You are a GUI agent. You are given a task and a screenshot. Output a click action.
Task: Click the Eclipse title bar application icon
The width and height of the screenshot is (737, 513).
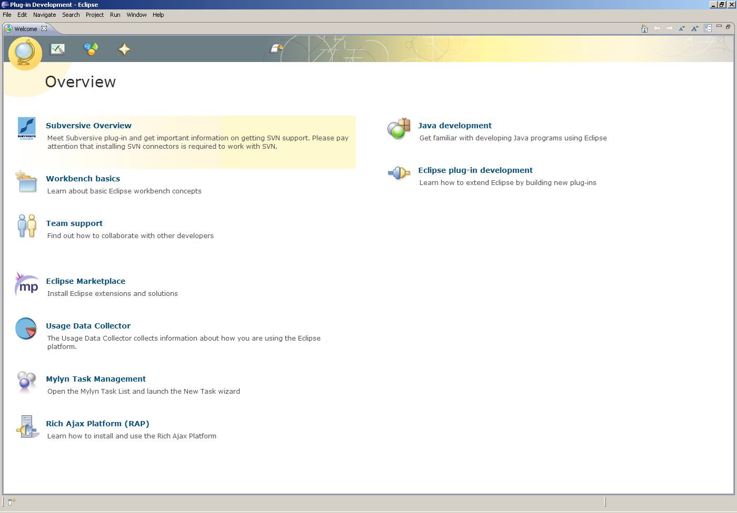click(x=5, y=4)
